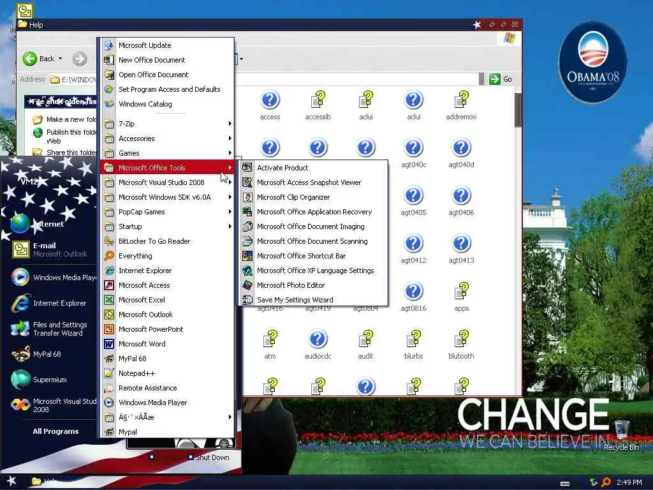Click Files and Settings Transfer Wizard icon
The height and width of the screenshot is (490, 653).
(x=20, y=329)
